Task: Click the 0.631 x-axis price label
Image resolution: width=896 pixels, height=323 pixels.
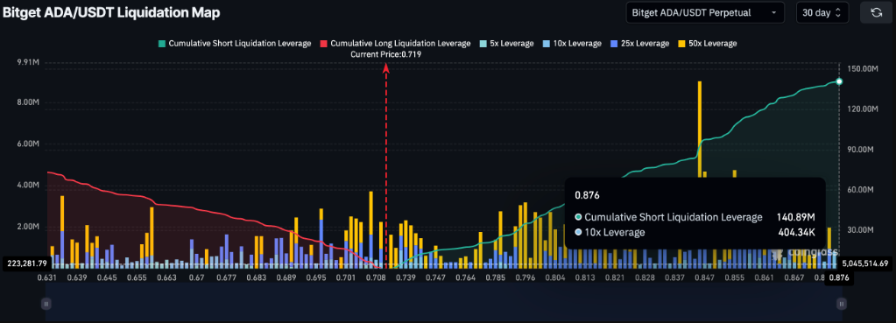Action: [46, 277]
